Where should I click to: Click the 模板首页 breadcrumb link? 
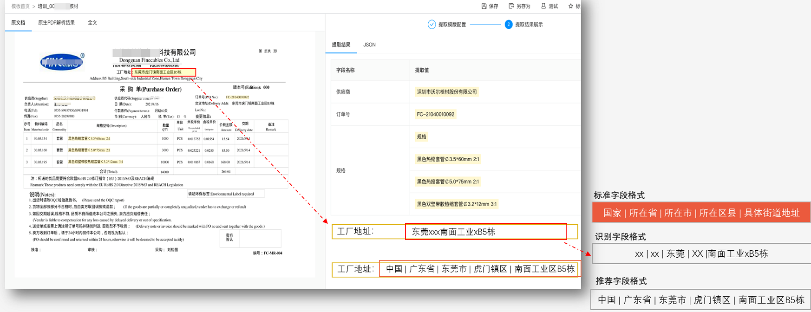[20, 6]
